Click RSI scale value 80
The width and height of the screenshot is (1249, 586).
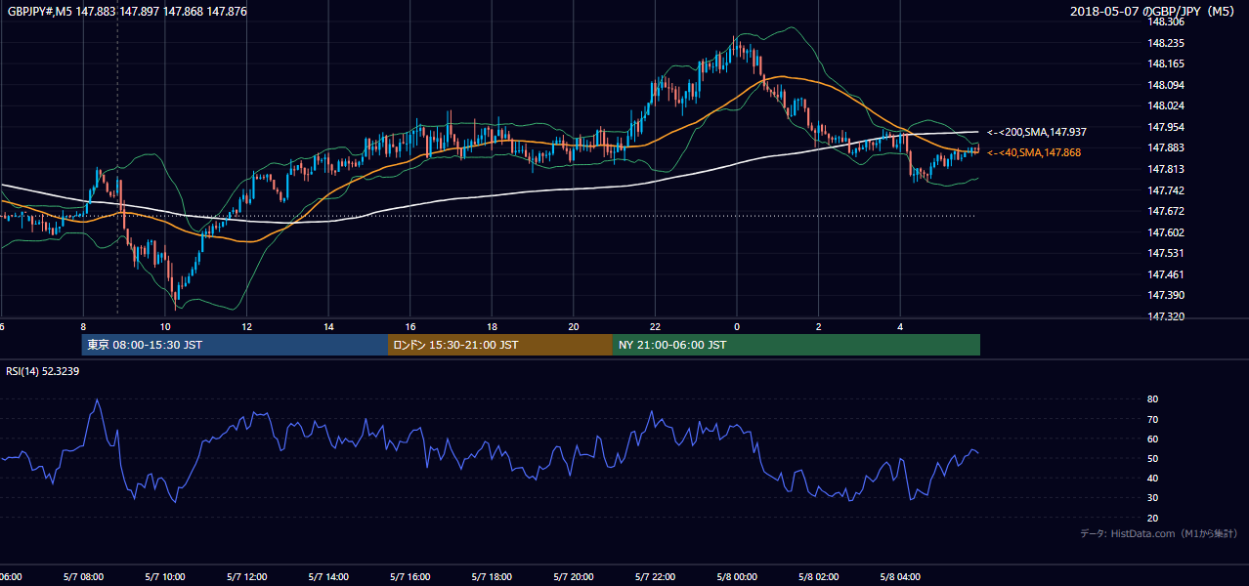(x=1153, y=399)
